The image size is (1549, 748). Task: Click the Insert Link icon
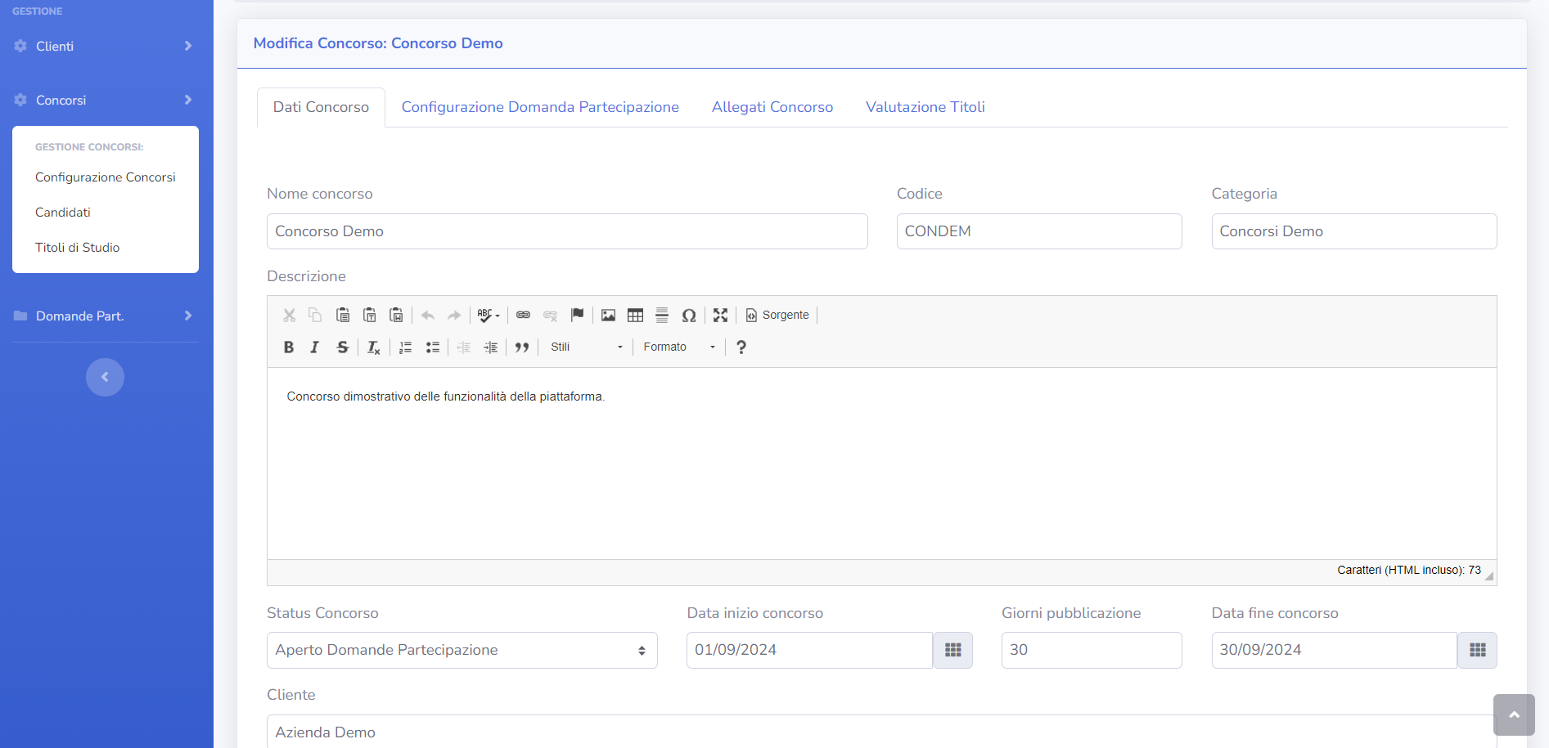coord(523,315)
